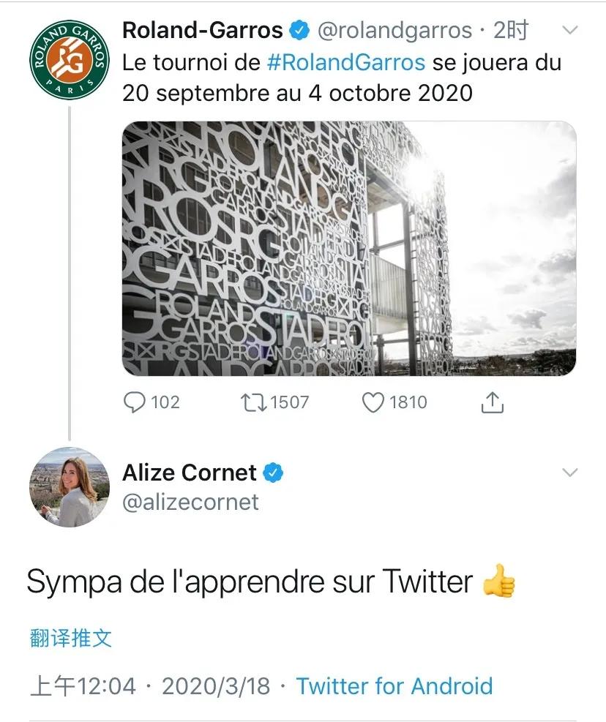Enlarge the Roland-Garros stadium facade photo
The width and height of the screenshot is (606, 722).
(x=348, y=249)
